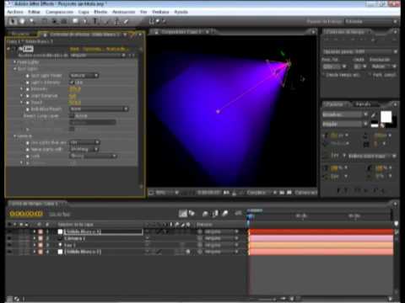Click layer-switches toggle icon at timeline bottom-left
This screenshot has width=405, height=303.
(9, 299)
